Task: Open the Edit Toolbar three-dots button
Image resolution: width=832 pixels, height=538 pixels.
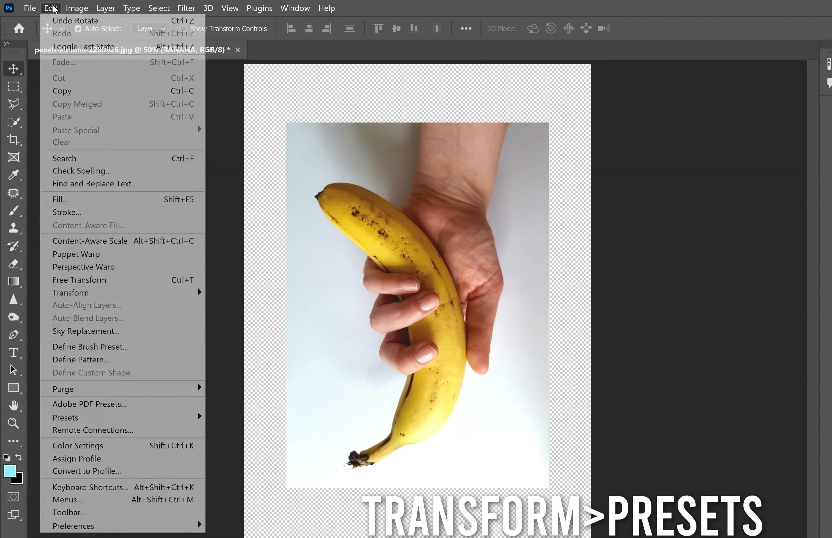Action: pyautogui.click(x=13, y=441)
